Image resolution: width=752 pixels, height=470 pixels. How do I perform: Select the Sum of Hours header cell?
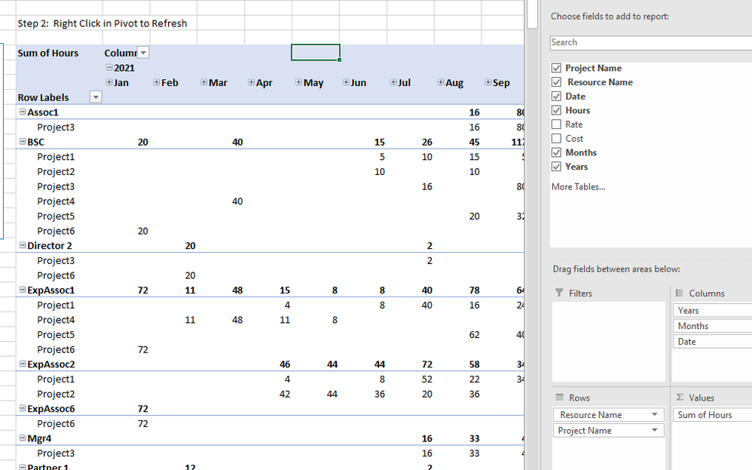[x=48, y=54]
